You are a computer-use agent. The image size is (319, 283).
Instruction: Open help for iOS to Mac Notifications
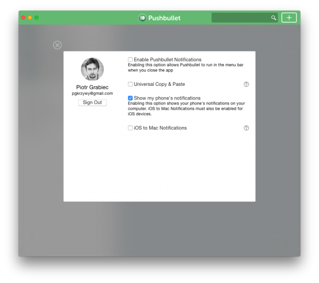tap(246, 128)
